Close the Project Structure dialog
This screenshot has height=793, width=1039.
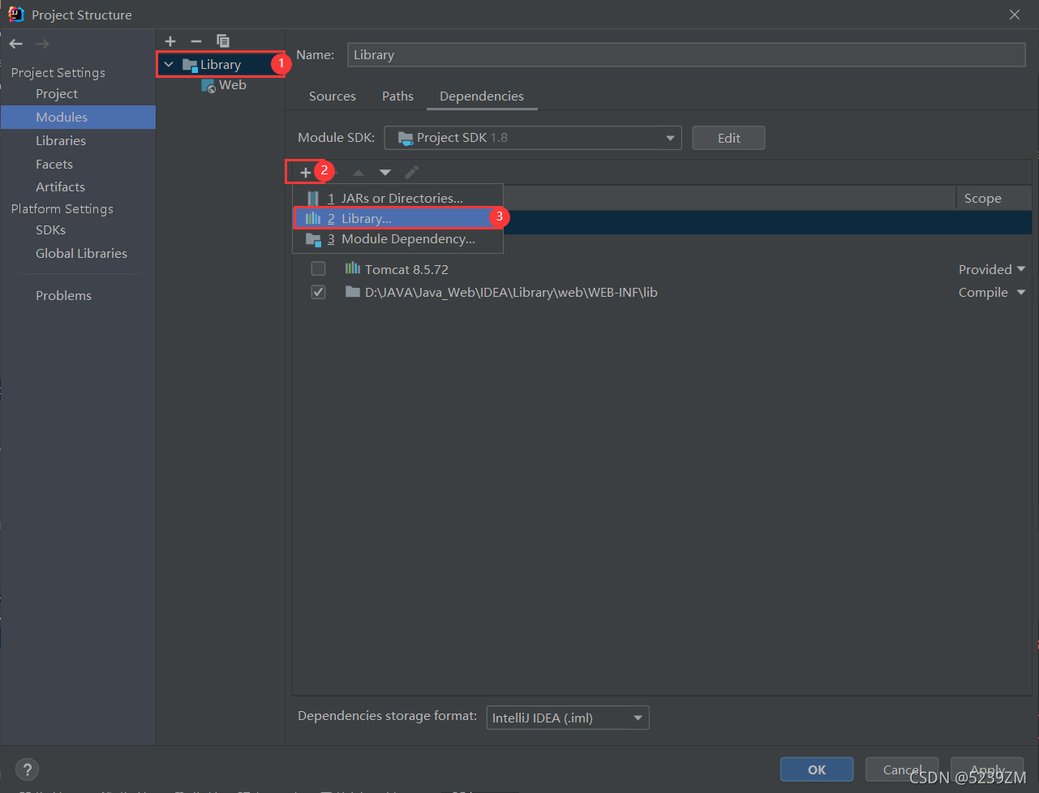[1015, 15]
